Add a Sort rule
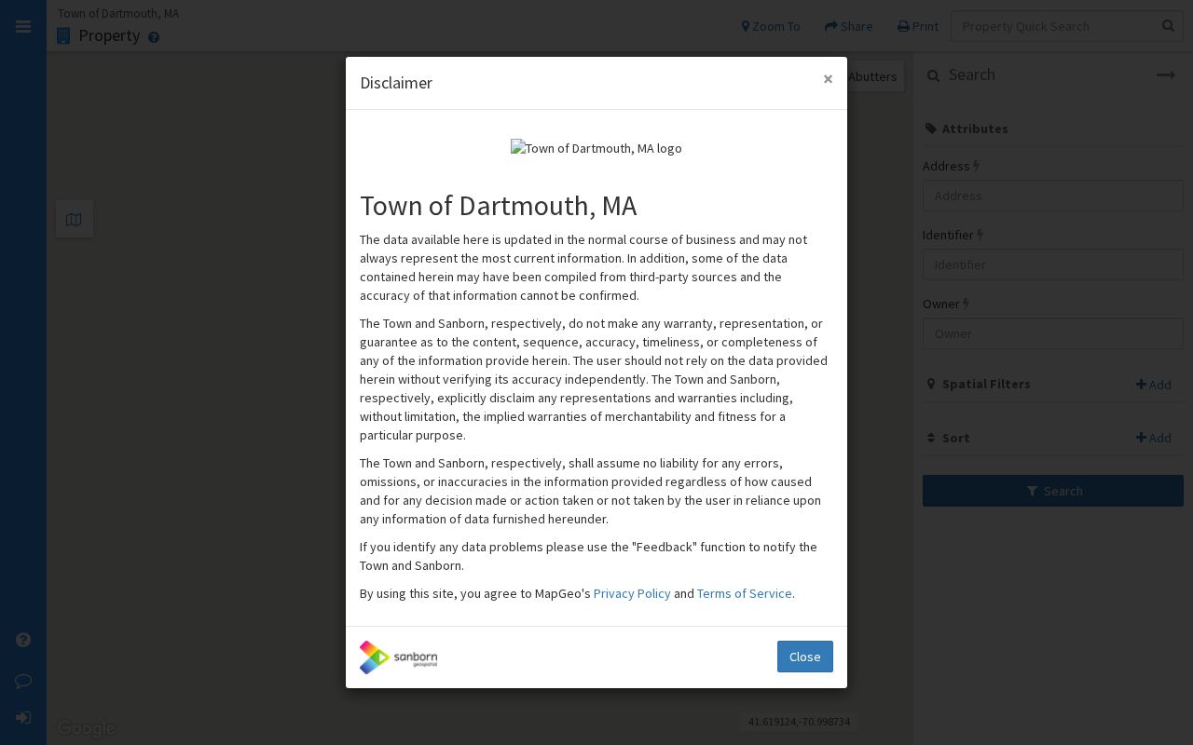The image size is (1193, 745). pos(1154,438)
